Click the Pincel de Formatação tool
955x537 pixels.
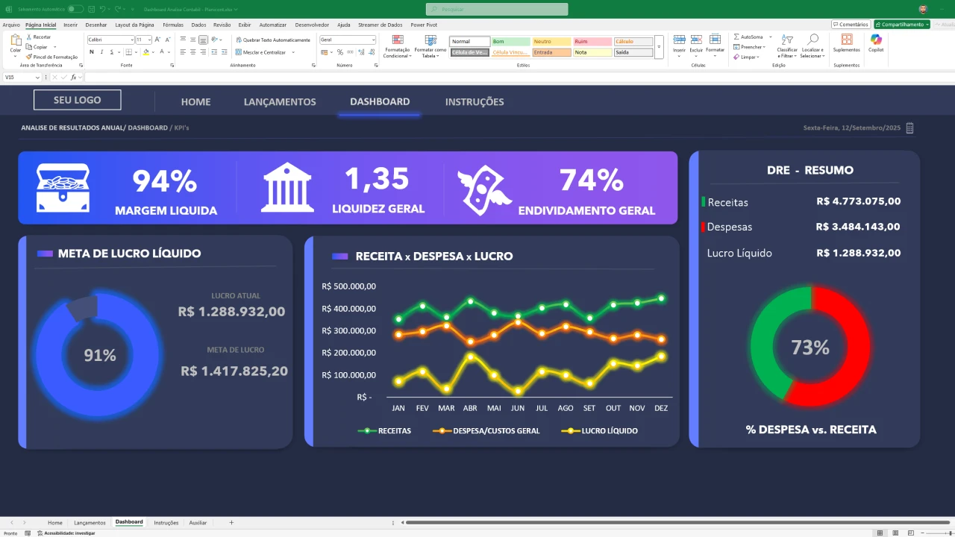pyautogui.click(x=51, y=57)
